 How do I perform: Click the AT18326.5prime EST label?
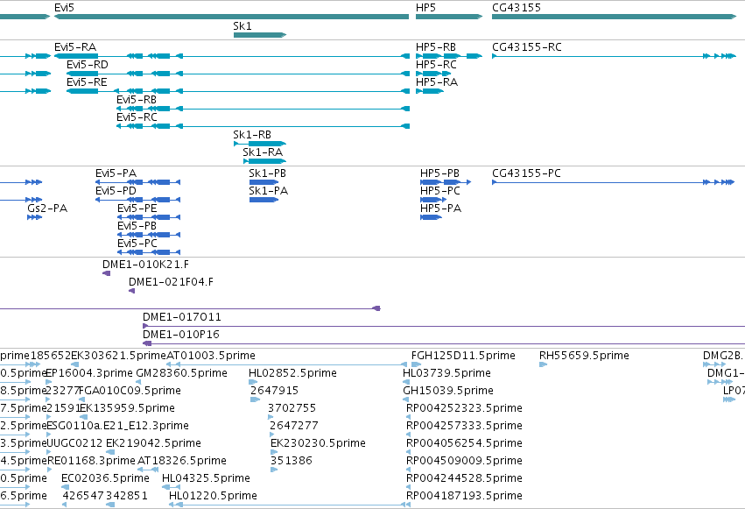click(x=182, y=461)
